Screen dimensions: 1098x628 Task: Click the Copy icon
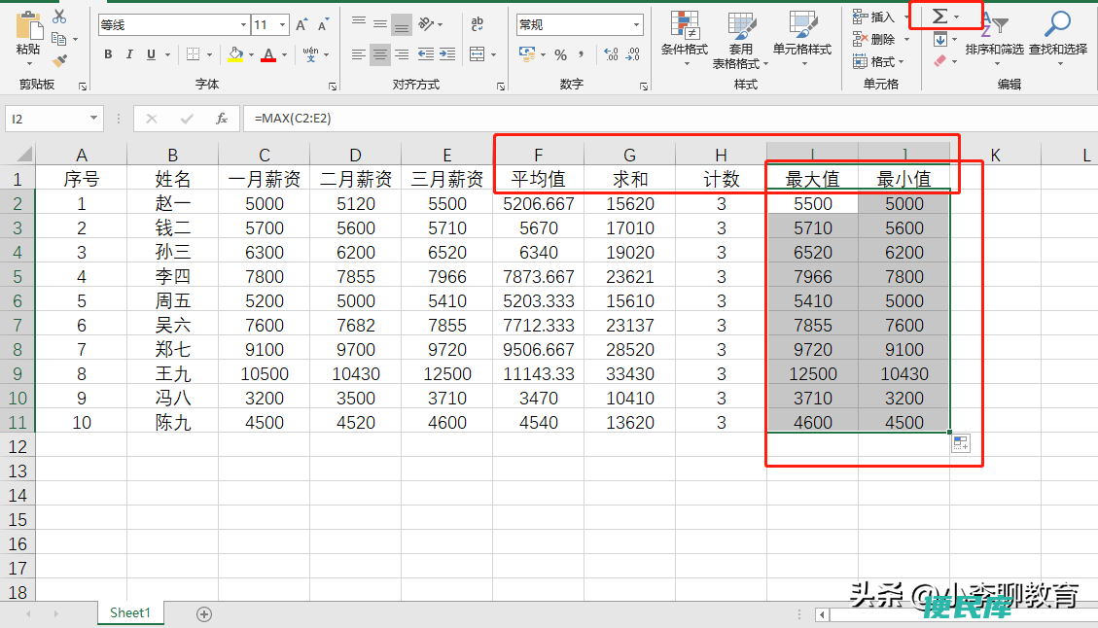coord(59,39)
